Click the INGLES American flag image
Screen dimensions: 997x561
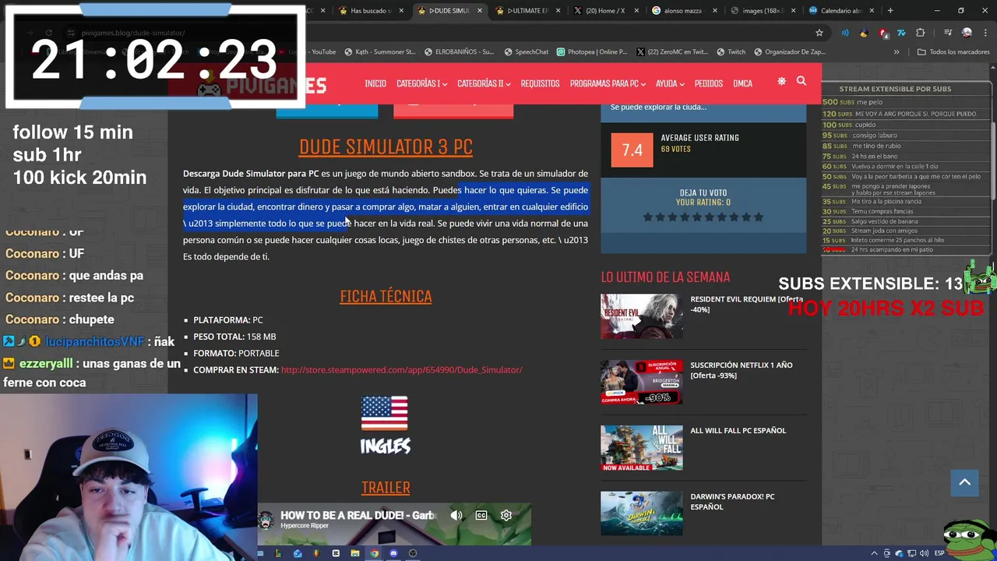[385, 414]
